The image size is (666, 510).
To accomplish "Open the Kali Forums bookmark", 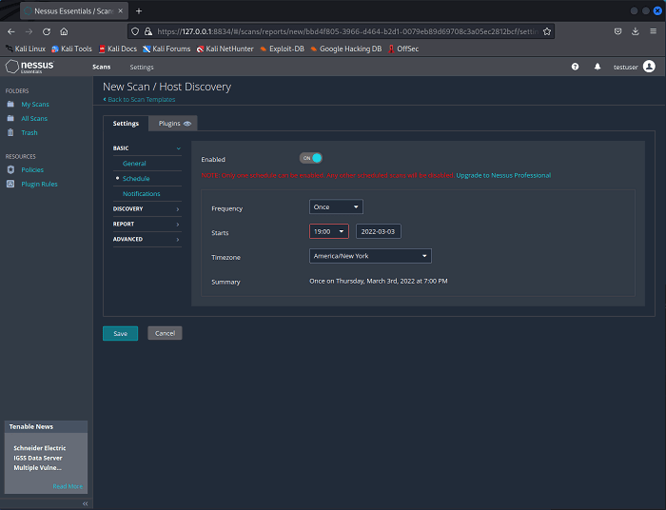I will 166,49.
